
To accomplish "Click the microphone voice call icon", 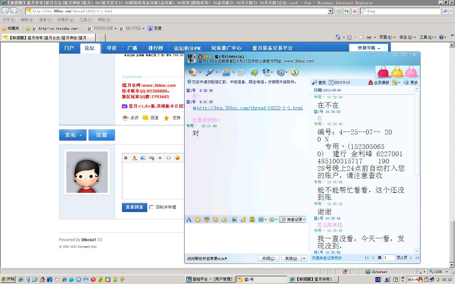I will (x=209, y=72).
